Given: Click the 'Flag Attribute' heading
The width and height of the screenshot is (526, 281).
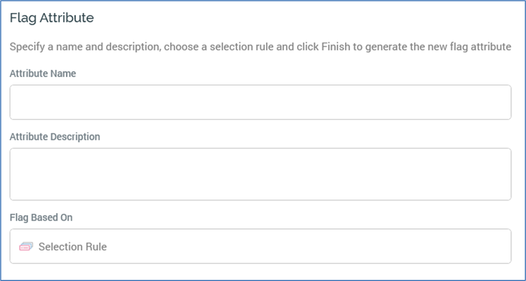Looking at the screenshot, I should pyautogui.click(x=52, y=18).
